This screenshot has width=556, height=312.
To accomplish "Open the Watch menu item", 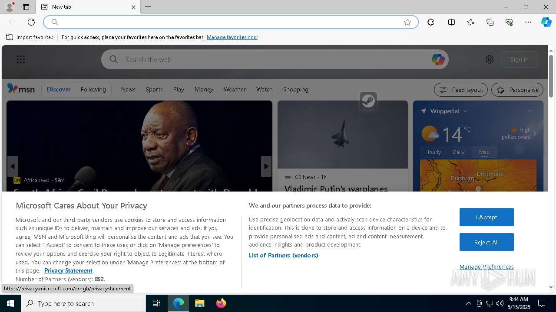I will [264, 89].
